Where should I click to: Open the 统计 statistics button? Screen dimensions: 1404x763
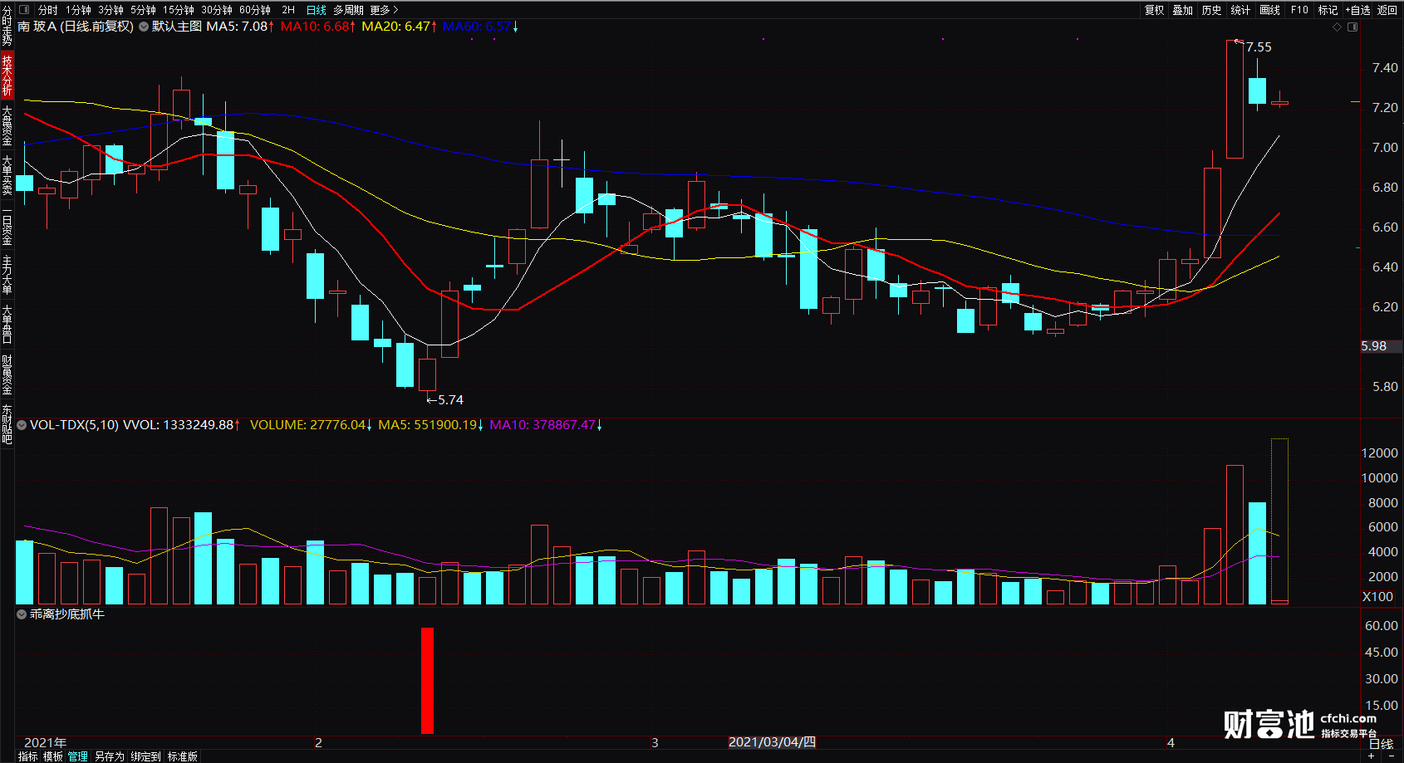pyautogui.click(x=1240, y=10)
